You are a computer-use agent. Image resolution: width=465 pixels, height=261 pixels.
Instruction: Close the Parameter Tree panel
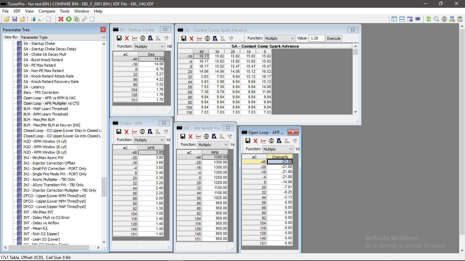103,30
